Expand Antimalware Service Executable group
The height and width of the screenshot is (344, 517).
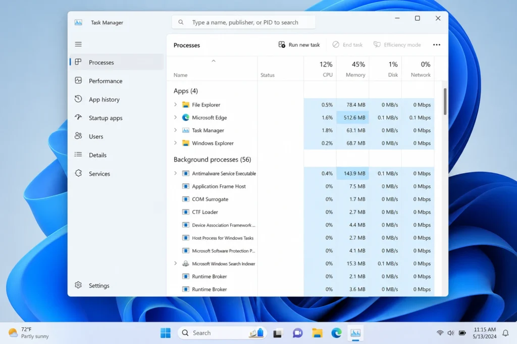pyautogui.click(x=175, y=173)
